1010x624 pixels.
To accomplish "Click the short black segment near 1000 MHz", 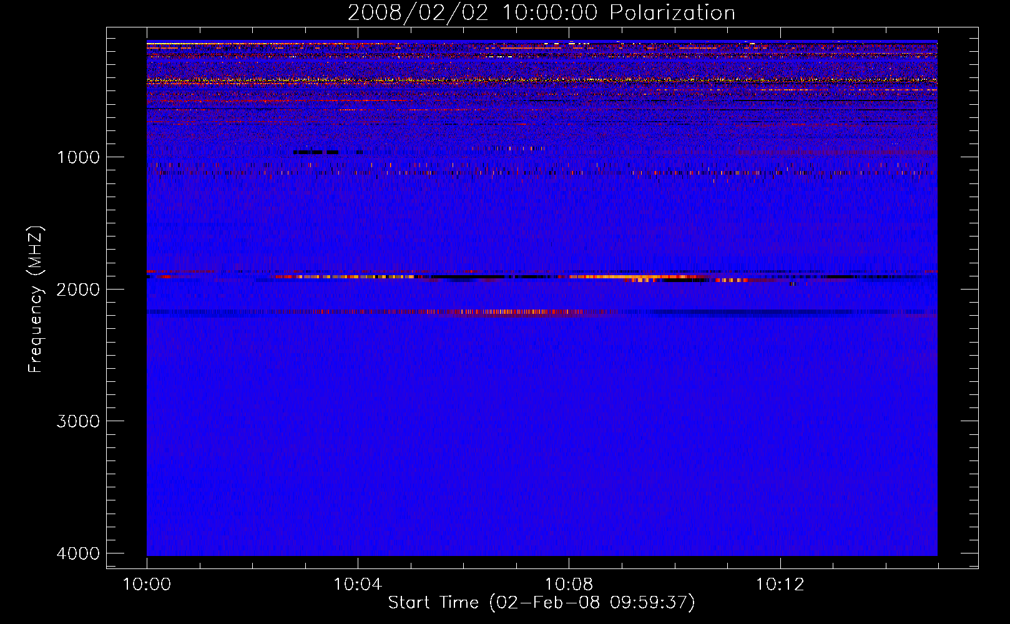I will click(316, 152).
